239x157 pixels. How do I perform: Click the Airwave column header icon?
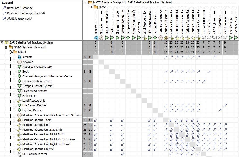(x=101, y=38)
